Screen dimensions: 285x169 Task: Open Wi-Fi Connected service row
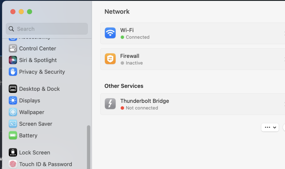coord(193,33)
